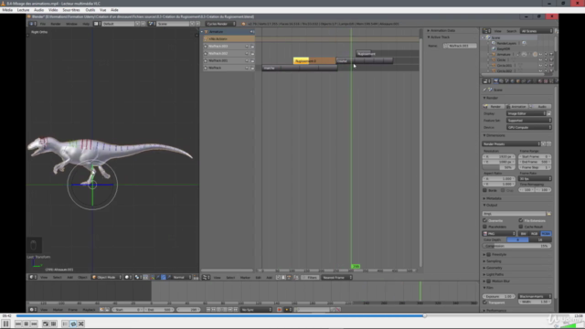Open the View menu in 3D viewport header
The height and width of the screenshot is (329, 585).
[x=44, y=277]
